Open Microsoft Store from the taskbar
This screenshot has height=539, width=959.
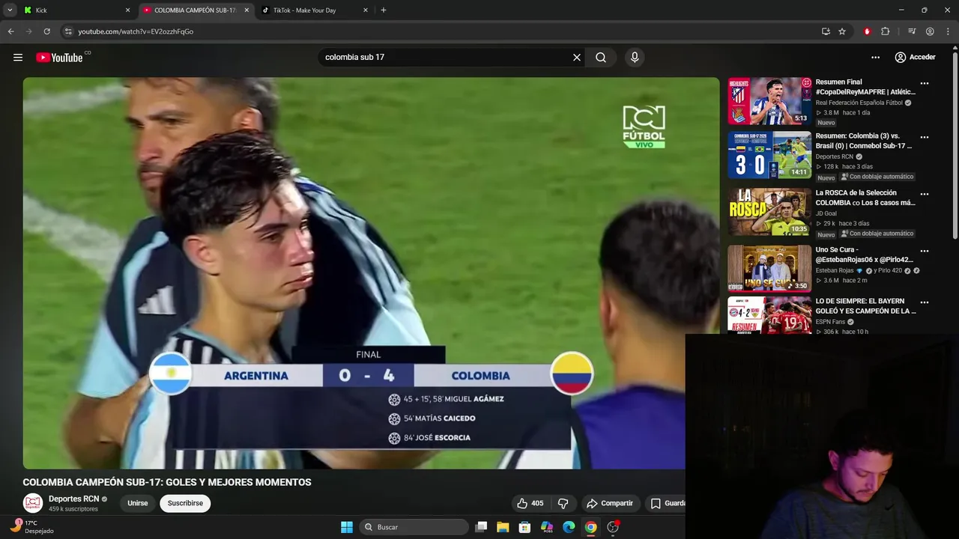pyautogui.click(x=525, y=527)
